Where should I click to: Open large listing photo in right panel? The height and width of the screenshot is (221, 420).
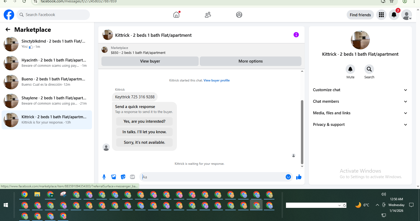tap(360, 40)
